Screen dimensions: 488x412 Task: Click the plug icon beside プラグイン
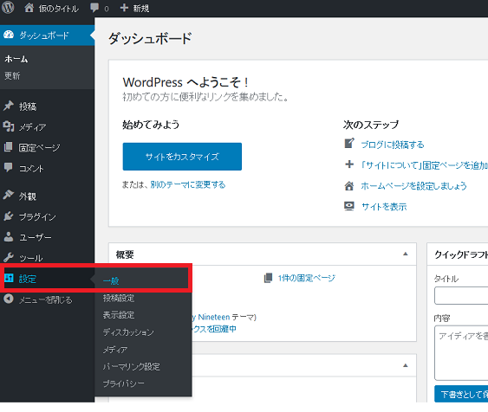pyautogui.click(x=9, y=216)
